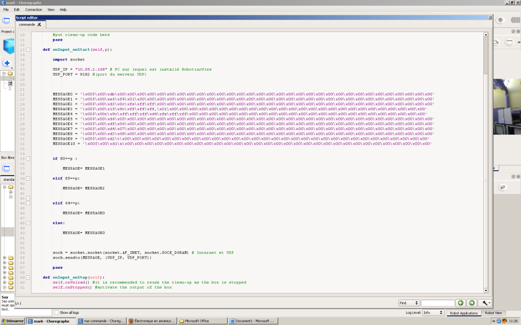Image resolution: width=521 pixels, height=325 pixels.
Task: Click the Firefox Électronique en amateur taskbar item
Action: click(152, 321)
